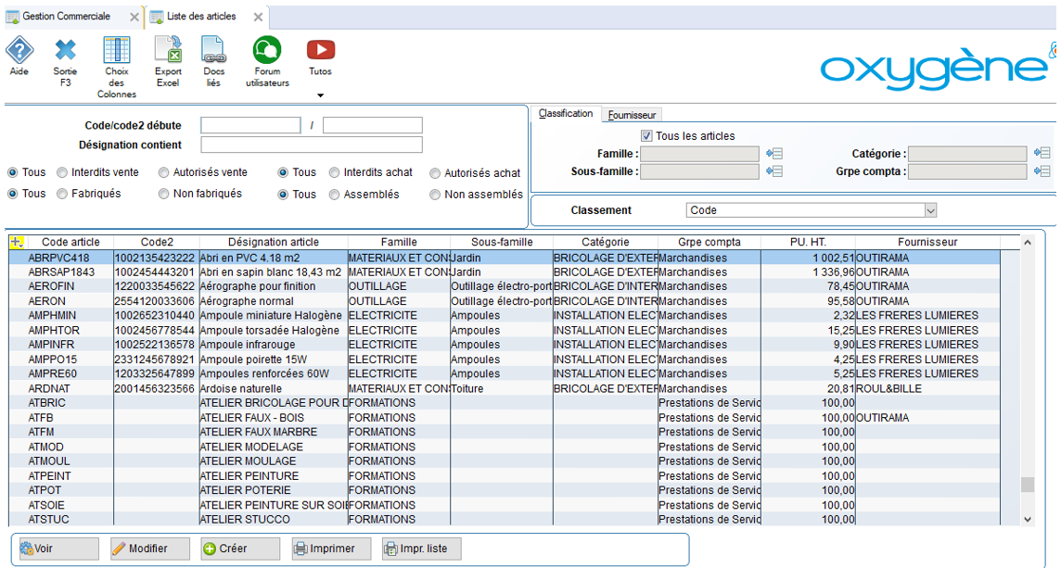Viewport: 1061px width, 568px height.
Task: Open the Docs liés icon
Action: coord(213,50)
